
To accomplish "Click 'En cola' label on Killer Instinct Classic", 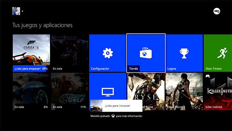I will [x=57, y=68].
